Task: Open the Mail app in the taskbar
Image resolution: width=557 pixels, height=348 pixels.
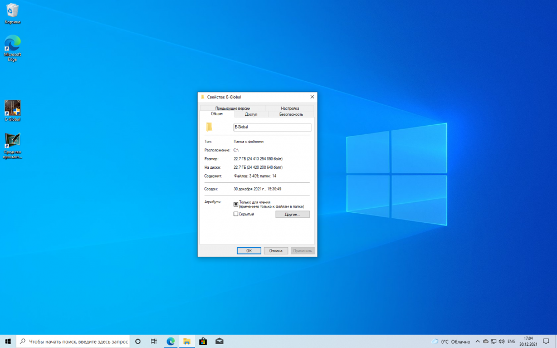Action: click(219, 341)
